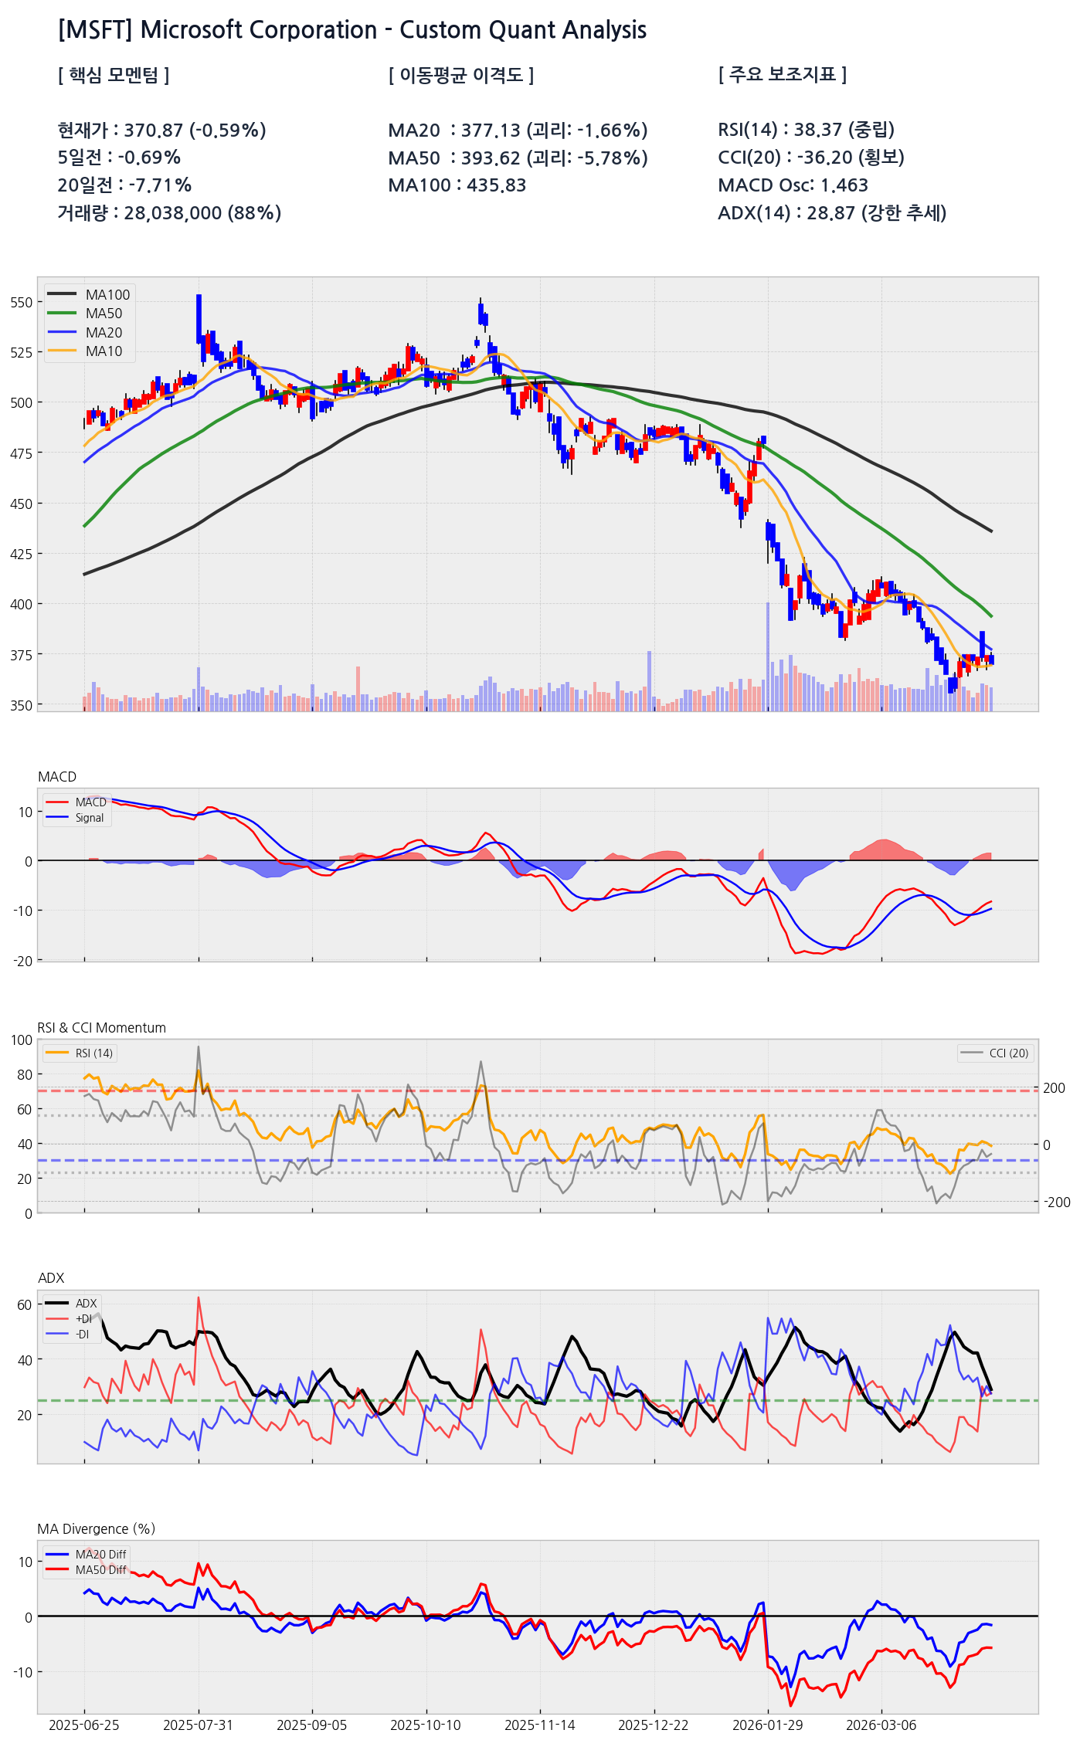Click the 'MA50 : 393.62' divergence line
Viewport: 1080px width, 1740px height.
518,158
